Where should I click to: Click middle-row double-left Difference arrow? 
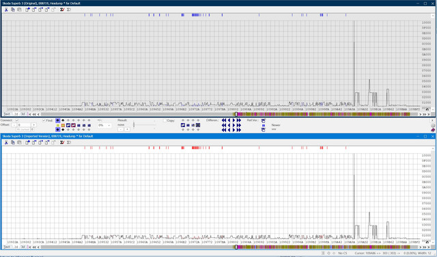click(x=224, y=125)
